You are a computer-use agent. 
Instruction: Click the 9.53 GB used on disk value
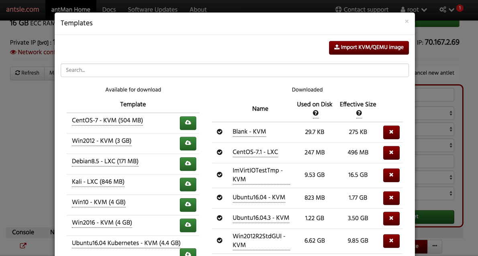tap(315, 175)
